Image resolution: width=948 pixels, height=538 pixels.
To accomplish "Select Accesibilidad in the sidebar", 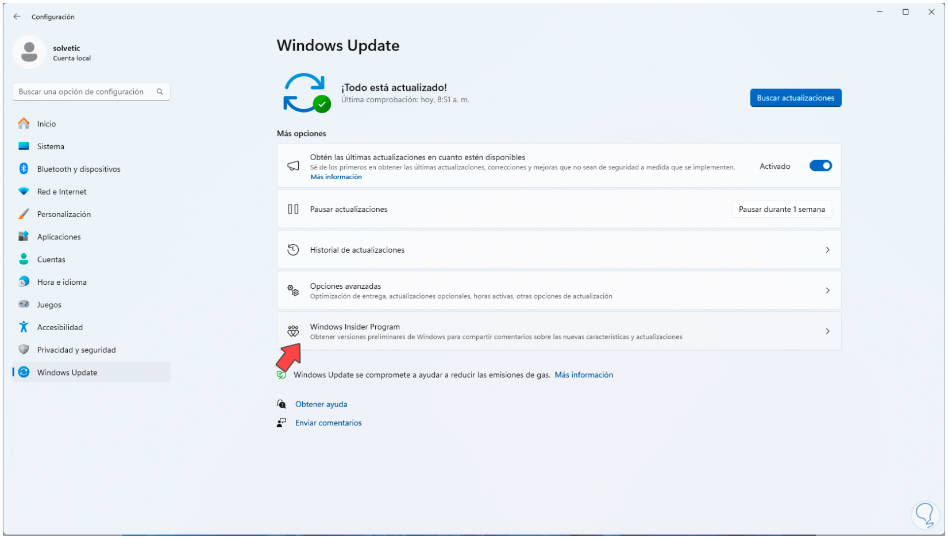I will click(91, 327).
